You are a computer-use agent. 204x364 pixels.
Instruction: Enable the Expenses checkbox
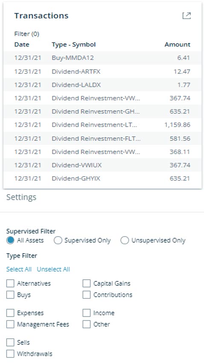point(10,313)
